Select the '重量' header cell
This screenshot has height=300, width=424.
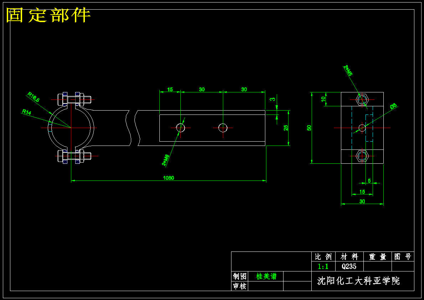[x=378, y=257]
